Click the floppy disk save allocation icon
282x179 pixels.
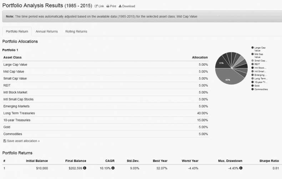[x=4, y=141]
